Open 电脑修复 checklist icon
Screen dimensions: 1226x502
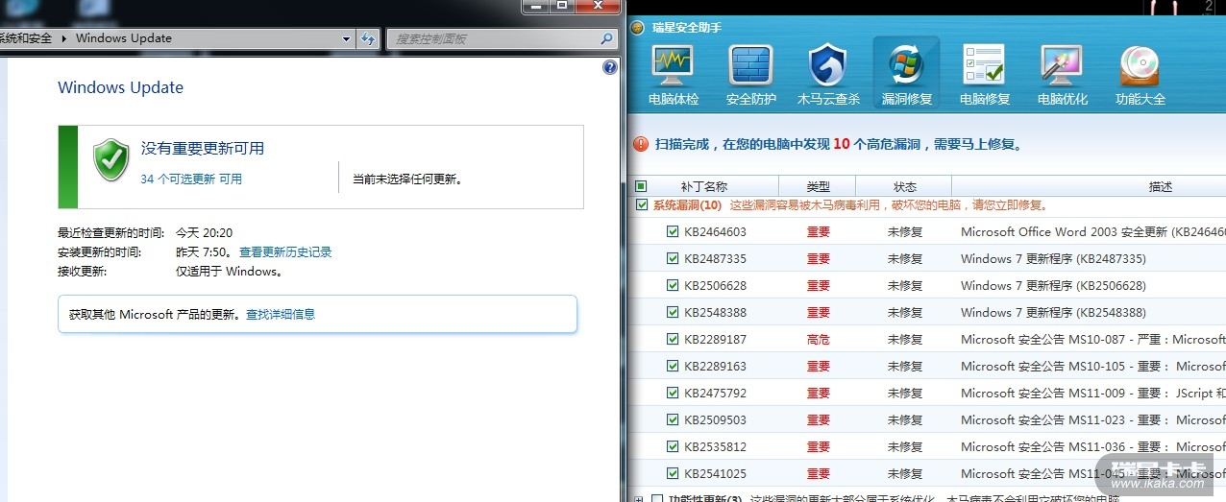(984, 74)
